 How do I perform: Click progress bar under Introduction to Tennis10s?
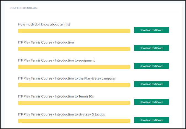click(74, 103)
